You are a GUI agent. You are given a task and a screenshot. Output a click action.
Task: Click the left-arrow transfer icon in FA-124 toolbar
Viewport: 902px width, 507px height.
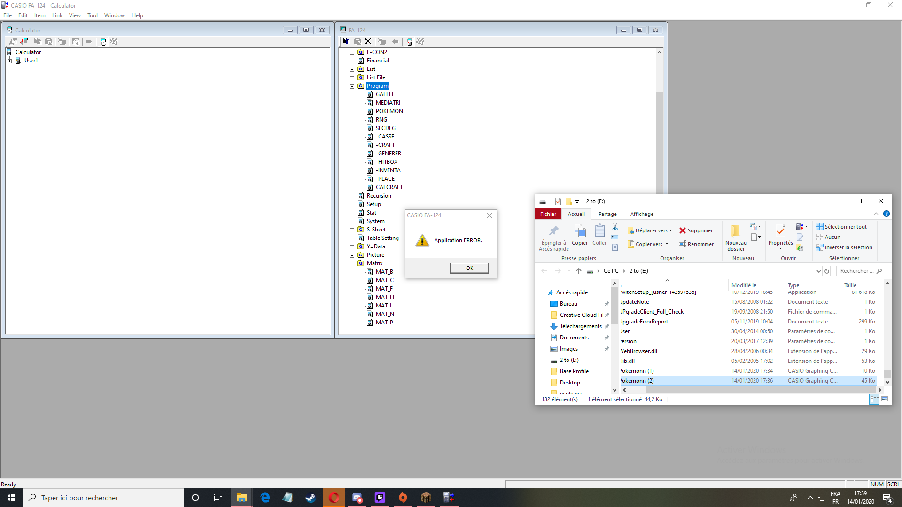tap(396, 41)
